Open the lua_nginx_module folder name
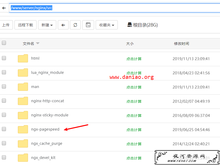The height and width of the screenshot is (165, 220). [47, 73]
